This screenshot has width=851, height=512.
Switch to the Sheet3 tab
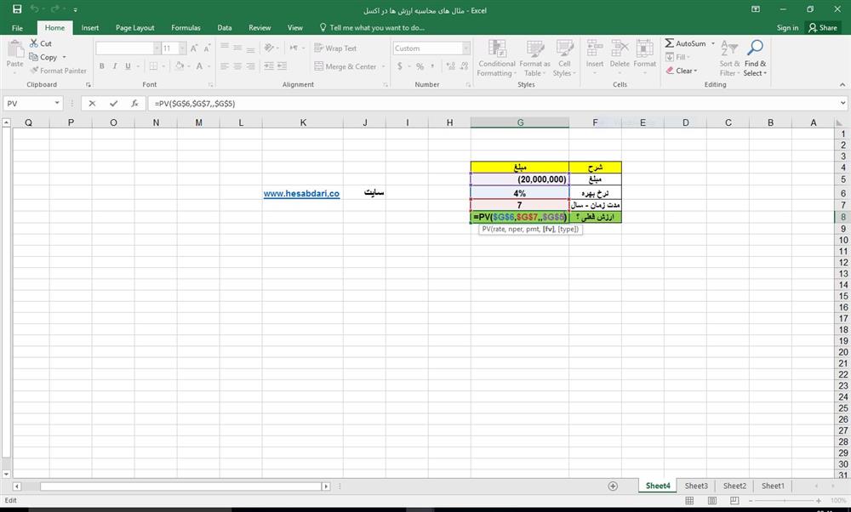[696, 486]
